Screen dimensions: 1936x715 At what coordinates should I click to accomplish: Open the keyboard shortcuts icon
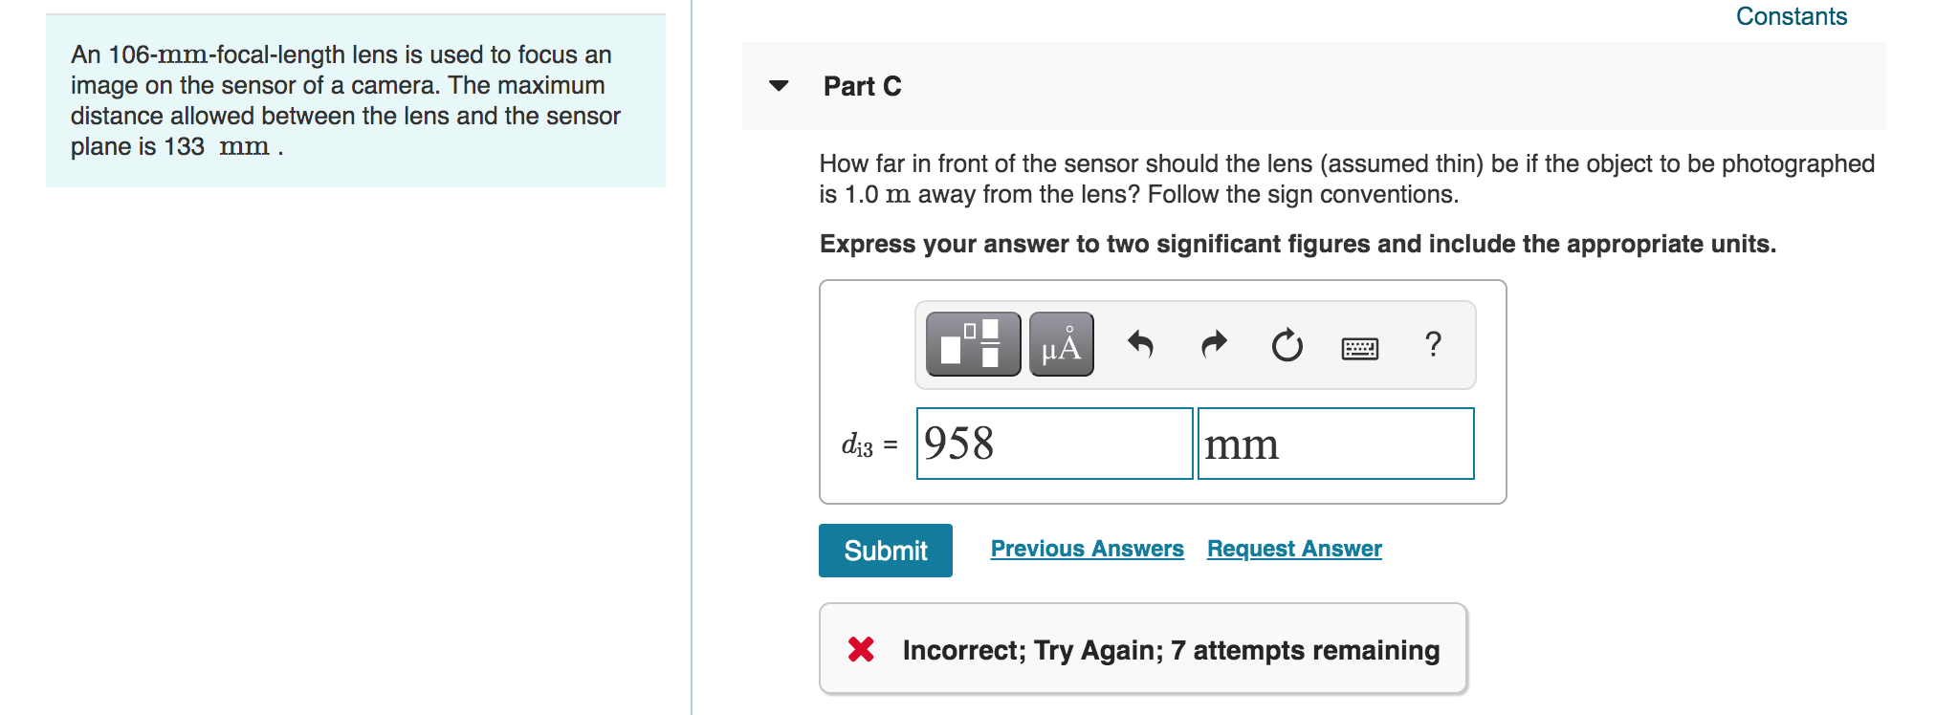coord(1359,348)
